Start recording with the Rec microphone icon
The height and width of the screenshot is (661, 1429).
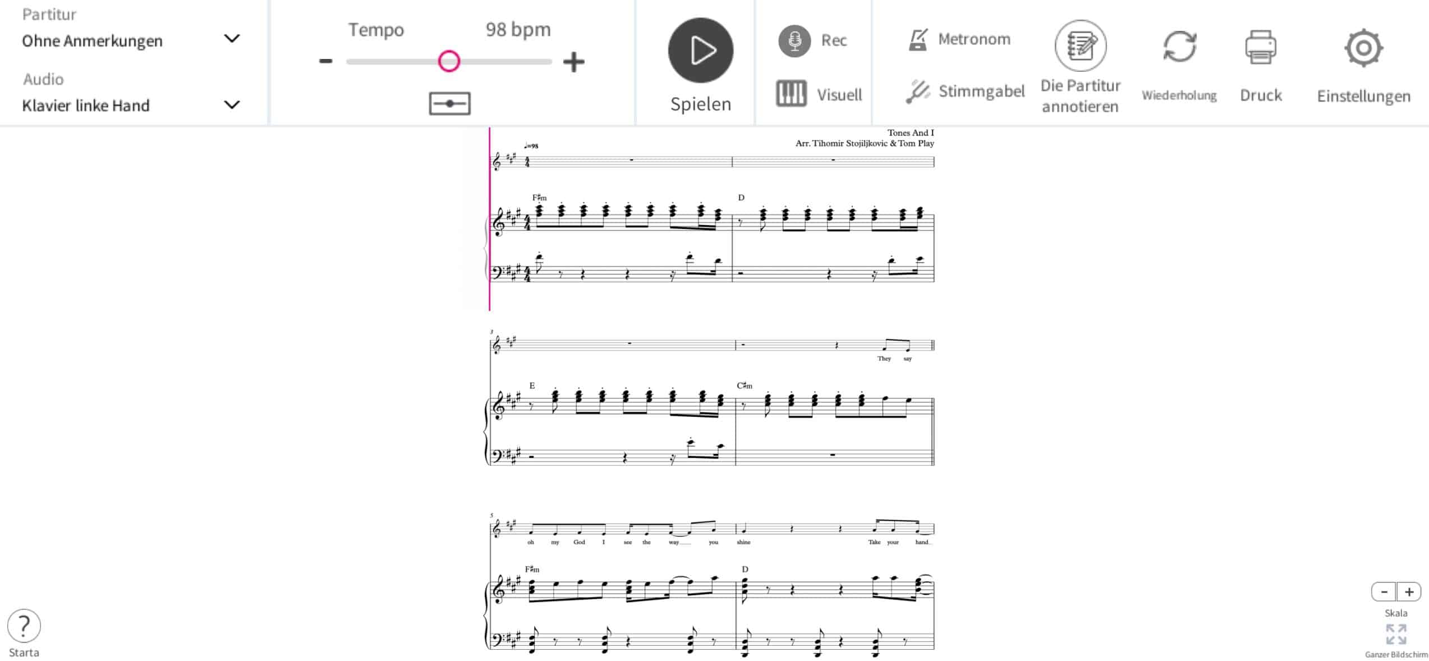click(x=794, y=41)
